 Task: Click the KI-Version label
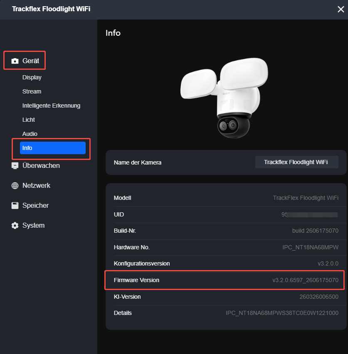pyautogui.click(x=127, y=297)
